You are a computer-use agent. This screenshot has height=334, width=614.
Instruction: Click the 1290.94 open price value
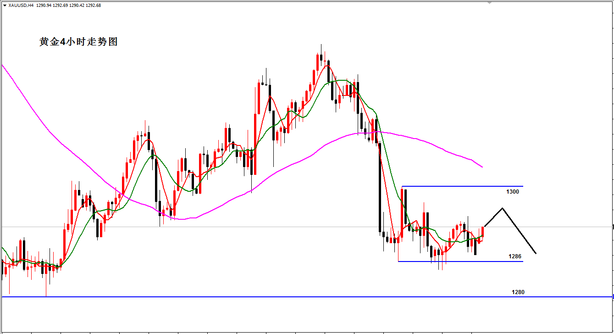point(43,6)
